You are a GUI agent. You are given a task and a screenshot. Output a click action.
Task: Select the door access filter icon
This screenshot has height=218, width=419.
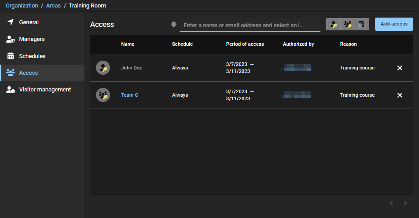point(361,25)
